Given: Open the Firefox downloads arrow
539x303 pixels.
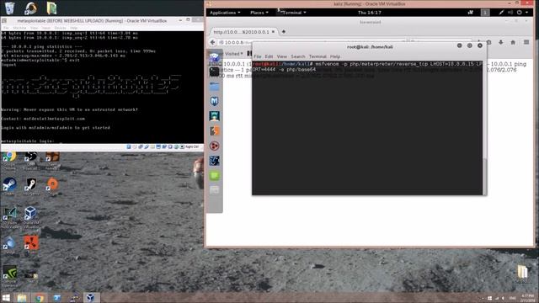Looking at the screenshot, I should click(501, 42).
